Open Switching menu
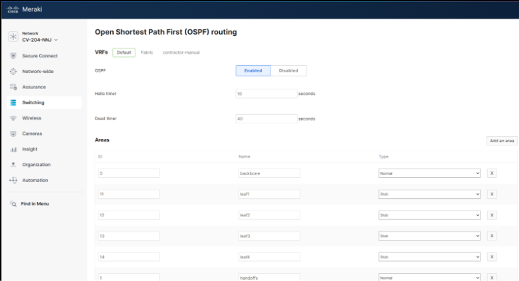 coord(44,102)
